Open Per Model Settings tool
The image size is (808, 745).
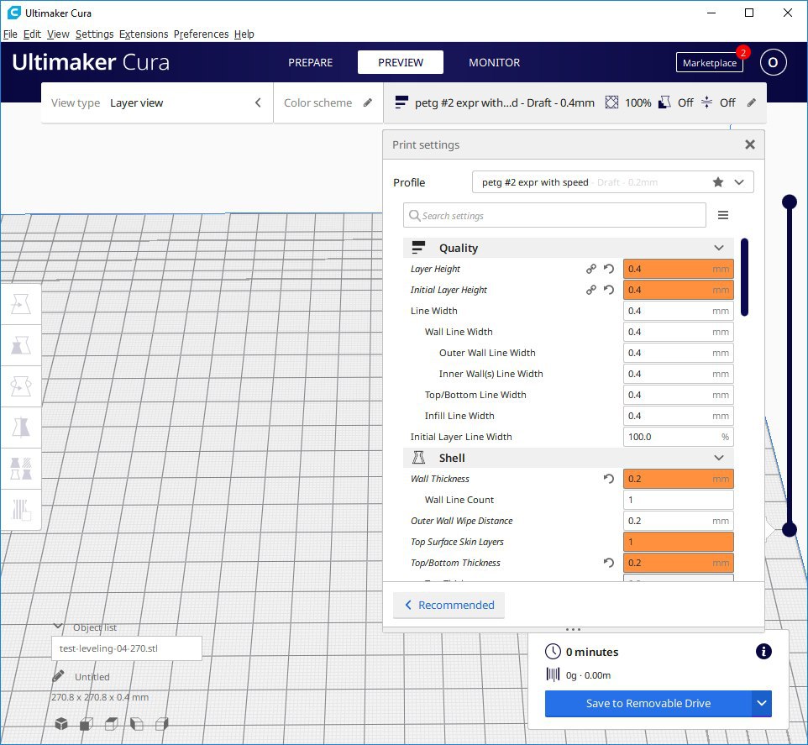[x=21, y=469]
